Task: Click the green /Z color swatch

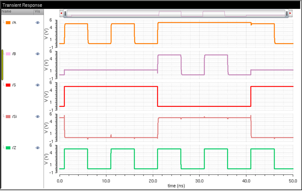Action: 8,148
